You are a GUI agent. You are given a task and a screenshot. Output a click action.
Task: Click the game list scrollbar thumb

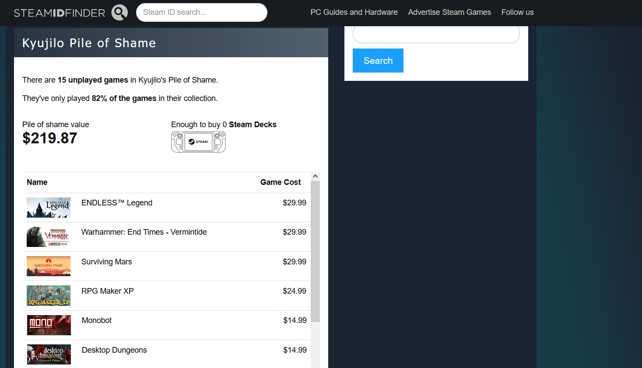pos(315,251)
